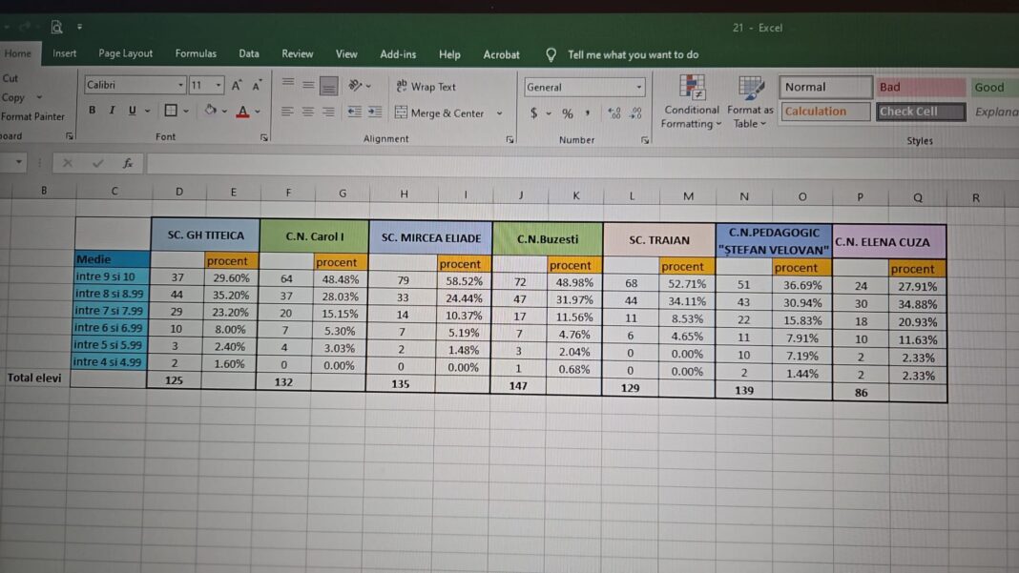Switch to the Page Layout tab
1019x573 pixels.
click(x=126, y=54)
